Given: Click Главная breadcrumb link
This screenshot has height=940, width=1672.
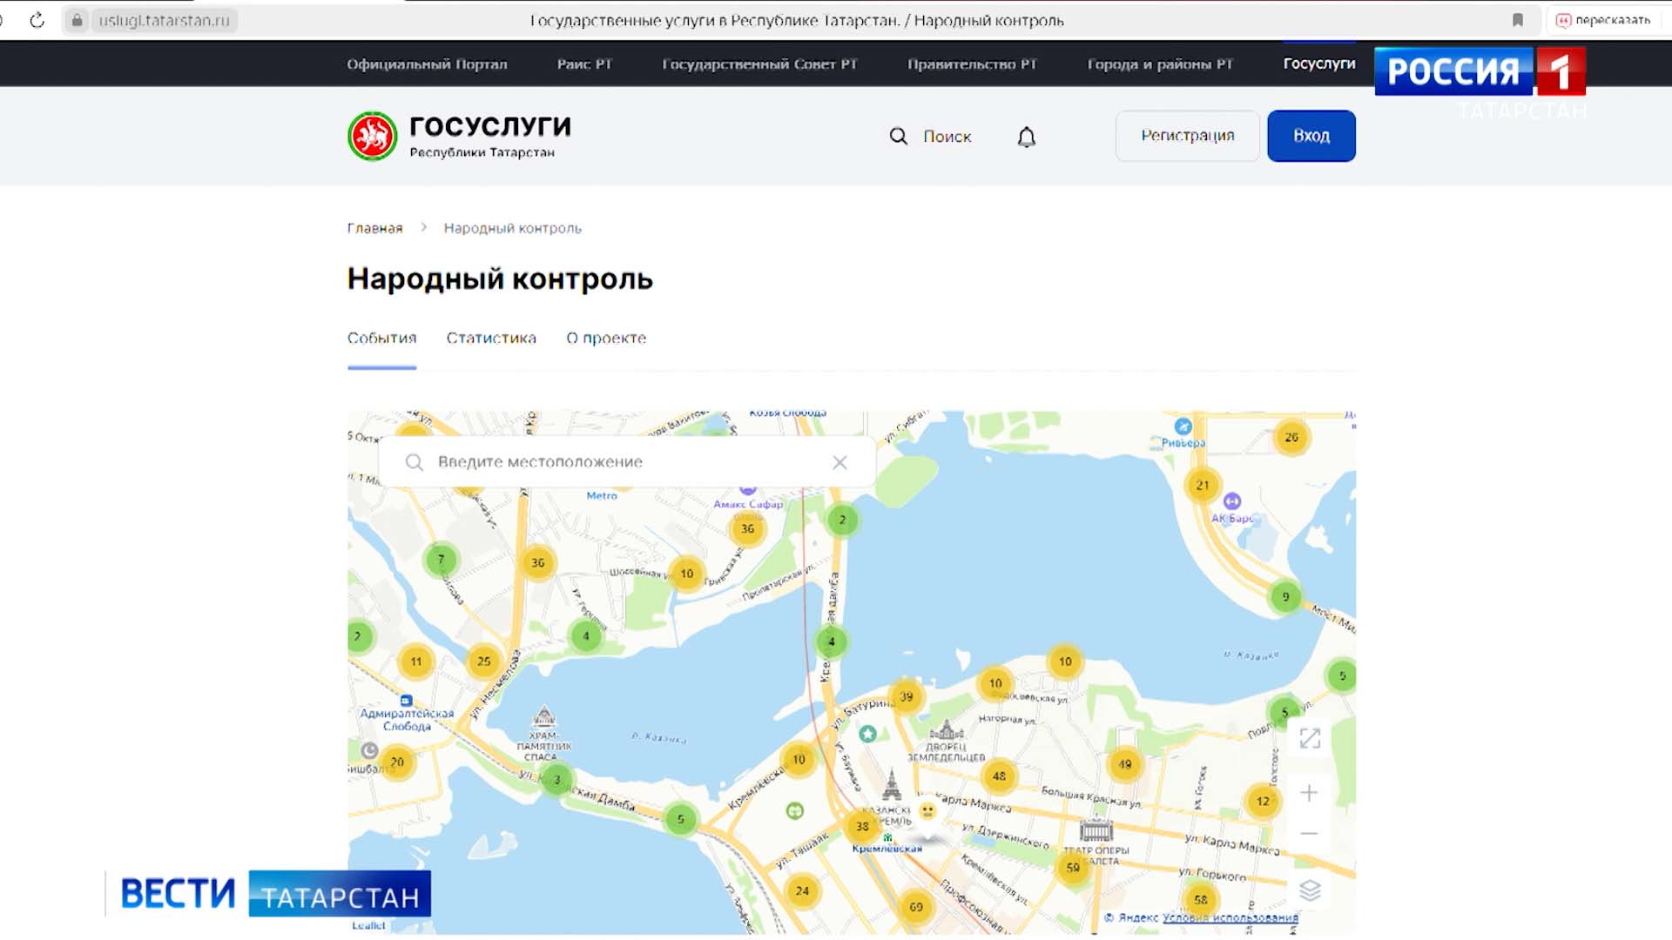Looking at the screenshot, I should point(374,228).
